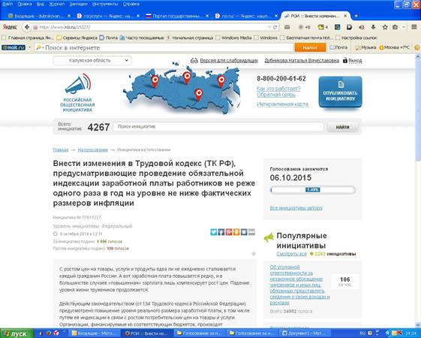Click the Опубликовать инициативу button
Viewport: 421px width, 338px height.
coord(340,92)
